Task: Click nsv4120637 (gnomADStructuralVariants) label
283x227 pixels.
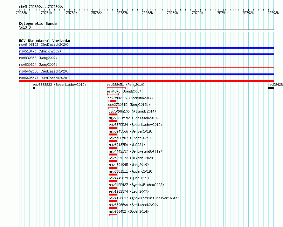Action: [144, 198]
